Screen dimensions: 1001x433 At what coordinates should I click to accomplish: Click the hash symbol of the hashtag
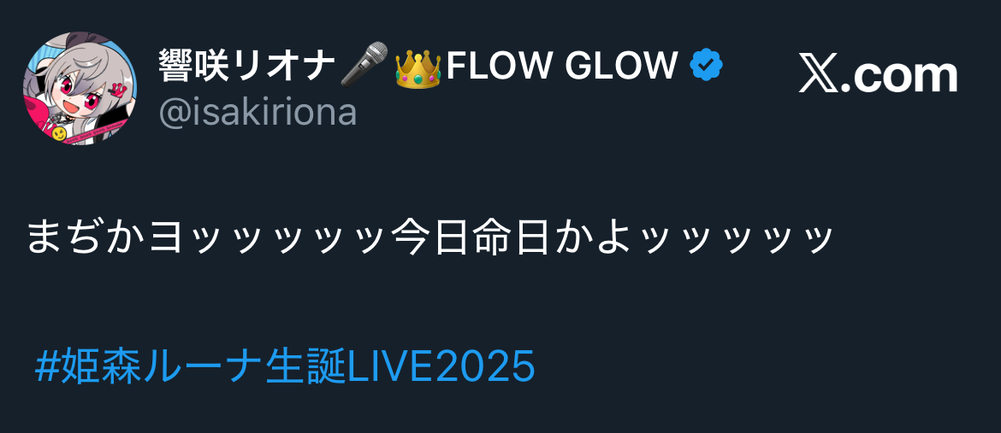tap(48, 367)
